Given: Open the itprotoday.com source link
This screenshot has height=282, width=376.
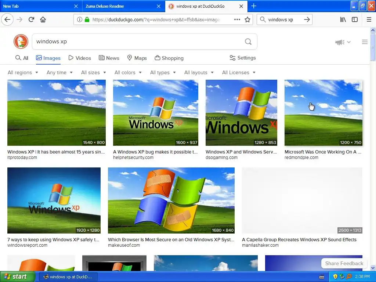Looking at the screenshot, I should point(22,158).
